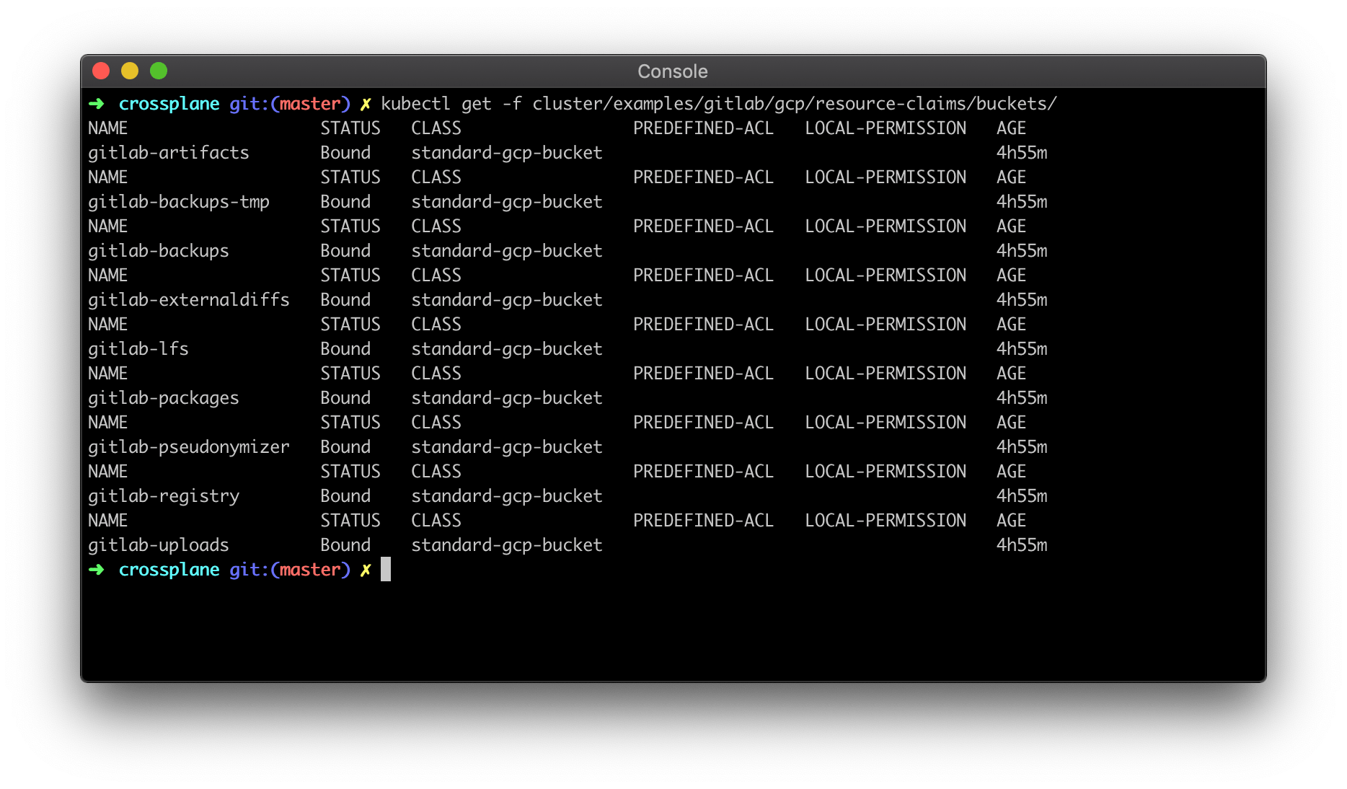This screenshot has height=789, width=1347.
Task: Click the Bound status of gitlab-externaldiffs
Action: tap(345, 300)
